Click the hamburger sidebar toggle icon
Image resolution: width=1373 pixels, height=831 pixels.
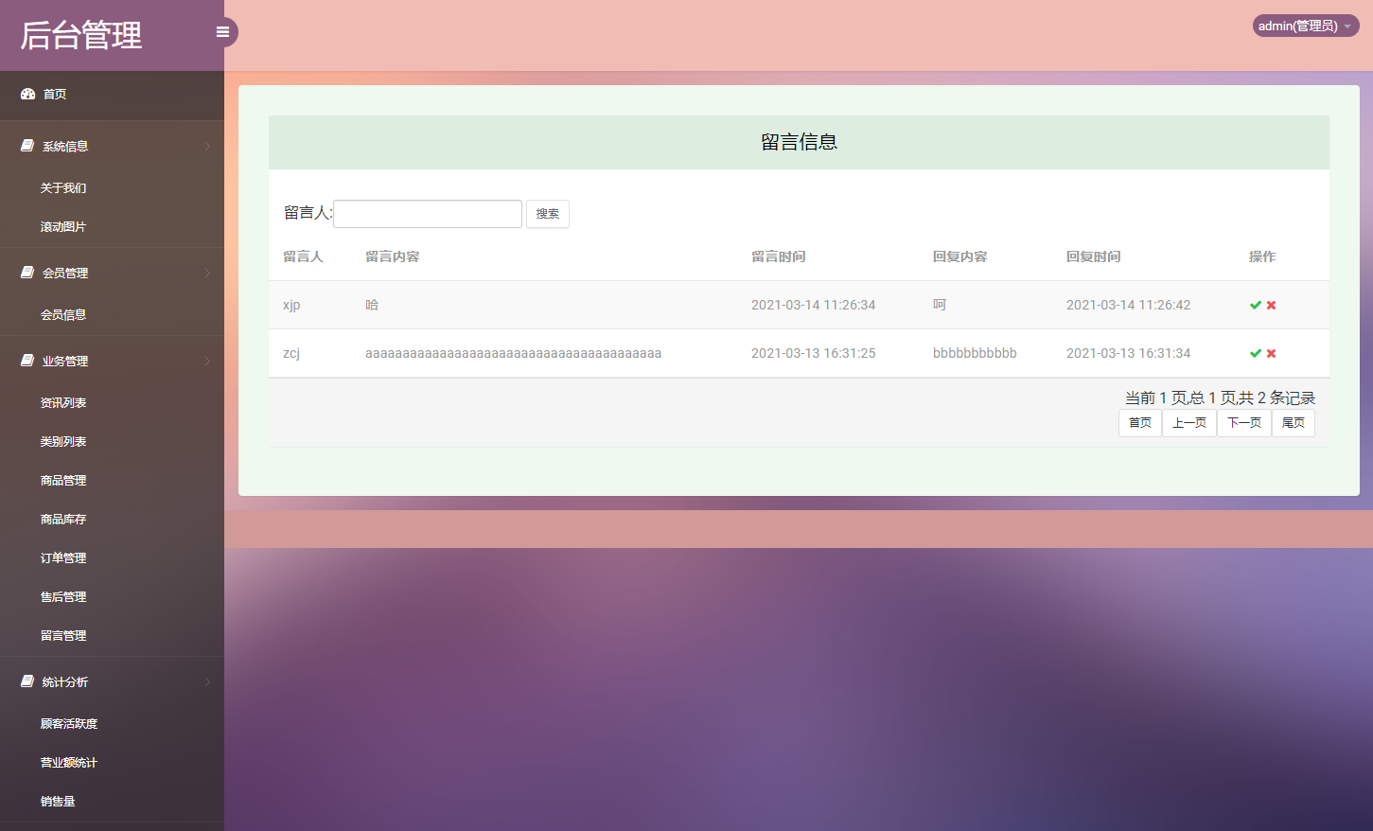(222, 31)
